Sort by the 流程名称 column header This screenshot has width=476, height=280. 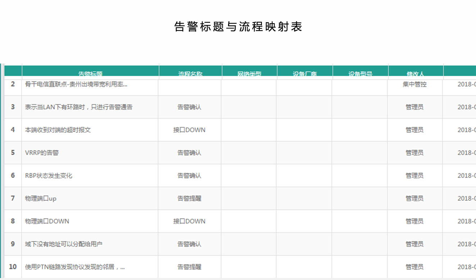pos(190,73)
